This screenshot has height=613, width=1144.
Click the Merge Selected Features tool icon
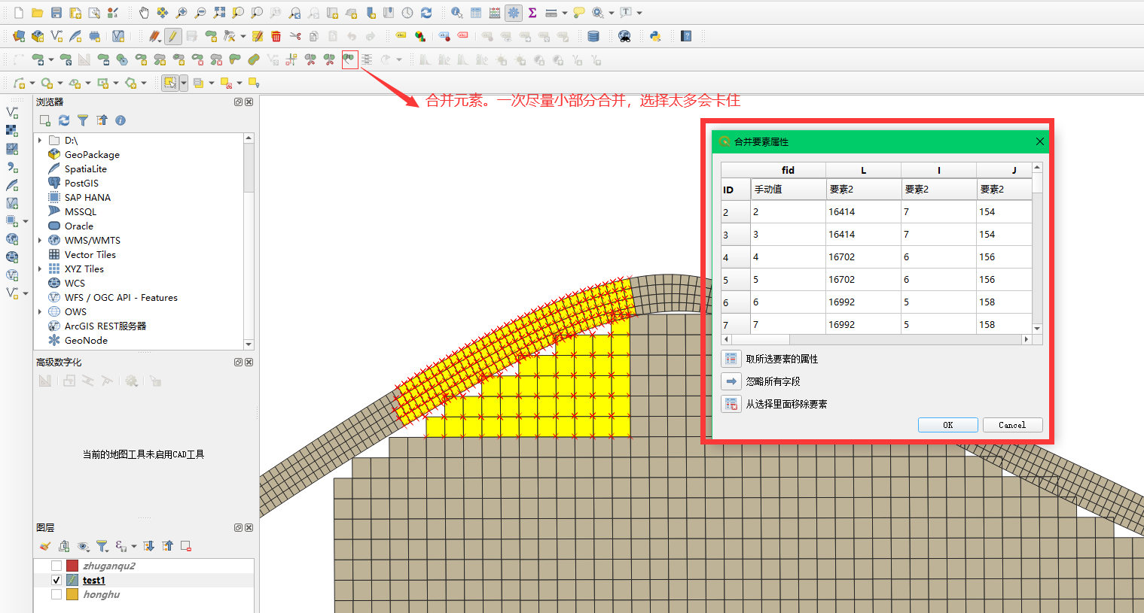tap(349, 59)
